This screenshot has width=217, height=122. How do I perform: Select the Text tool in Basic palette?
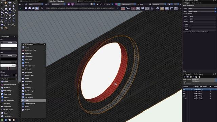(2, 6)
